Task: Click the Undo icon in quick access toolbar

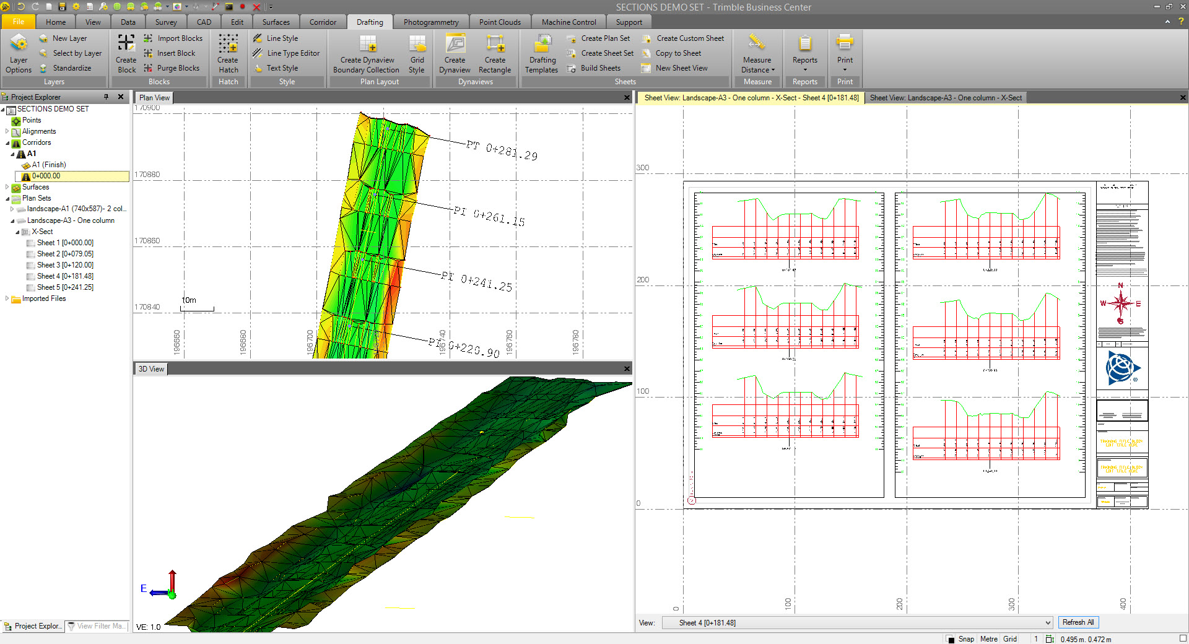Action: pos(21,7)
